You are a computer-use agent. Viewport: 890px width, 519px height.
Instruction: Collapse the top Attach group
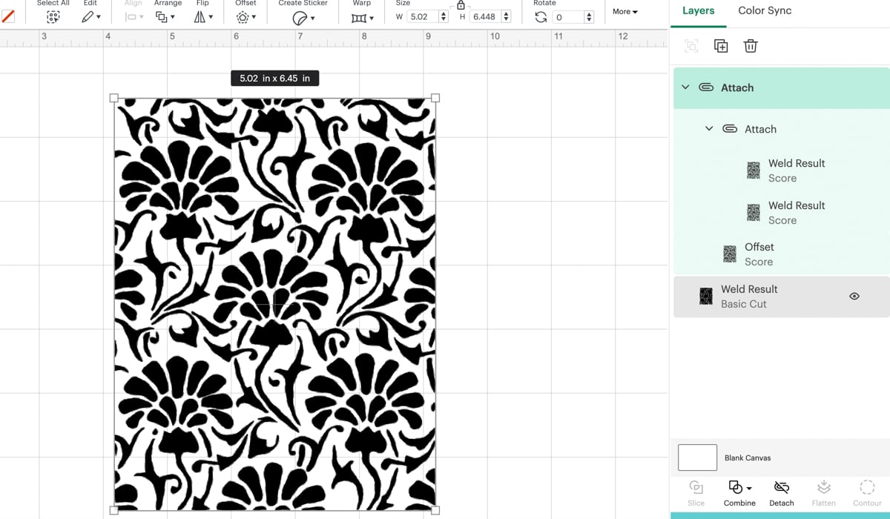[685, 87]
